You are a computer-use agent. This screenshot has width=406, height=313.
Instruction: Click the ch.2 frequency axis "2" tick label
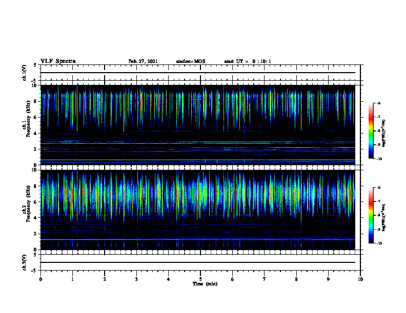[x=36, y=234]
